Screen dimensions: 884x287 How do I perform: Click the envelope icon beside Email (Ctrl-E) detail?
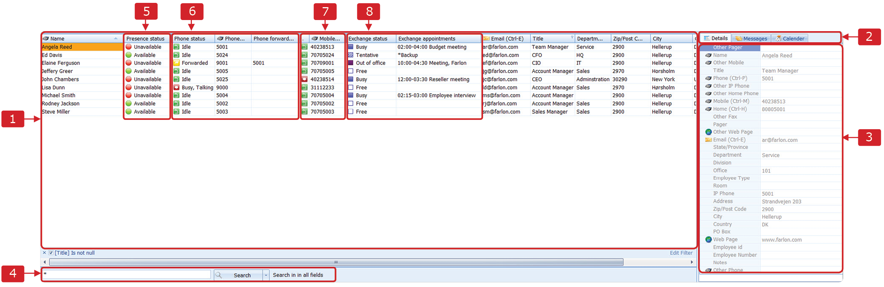708,140
